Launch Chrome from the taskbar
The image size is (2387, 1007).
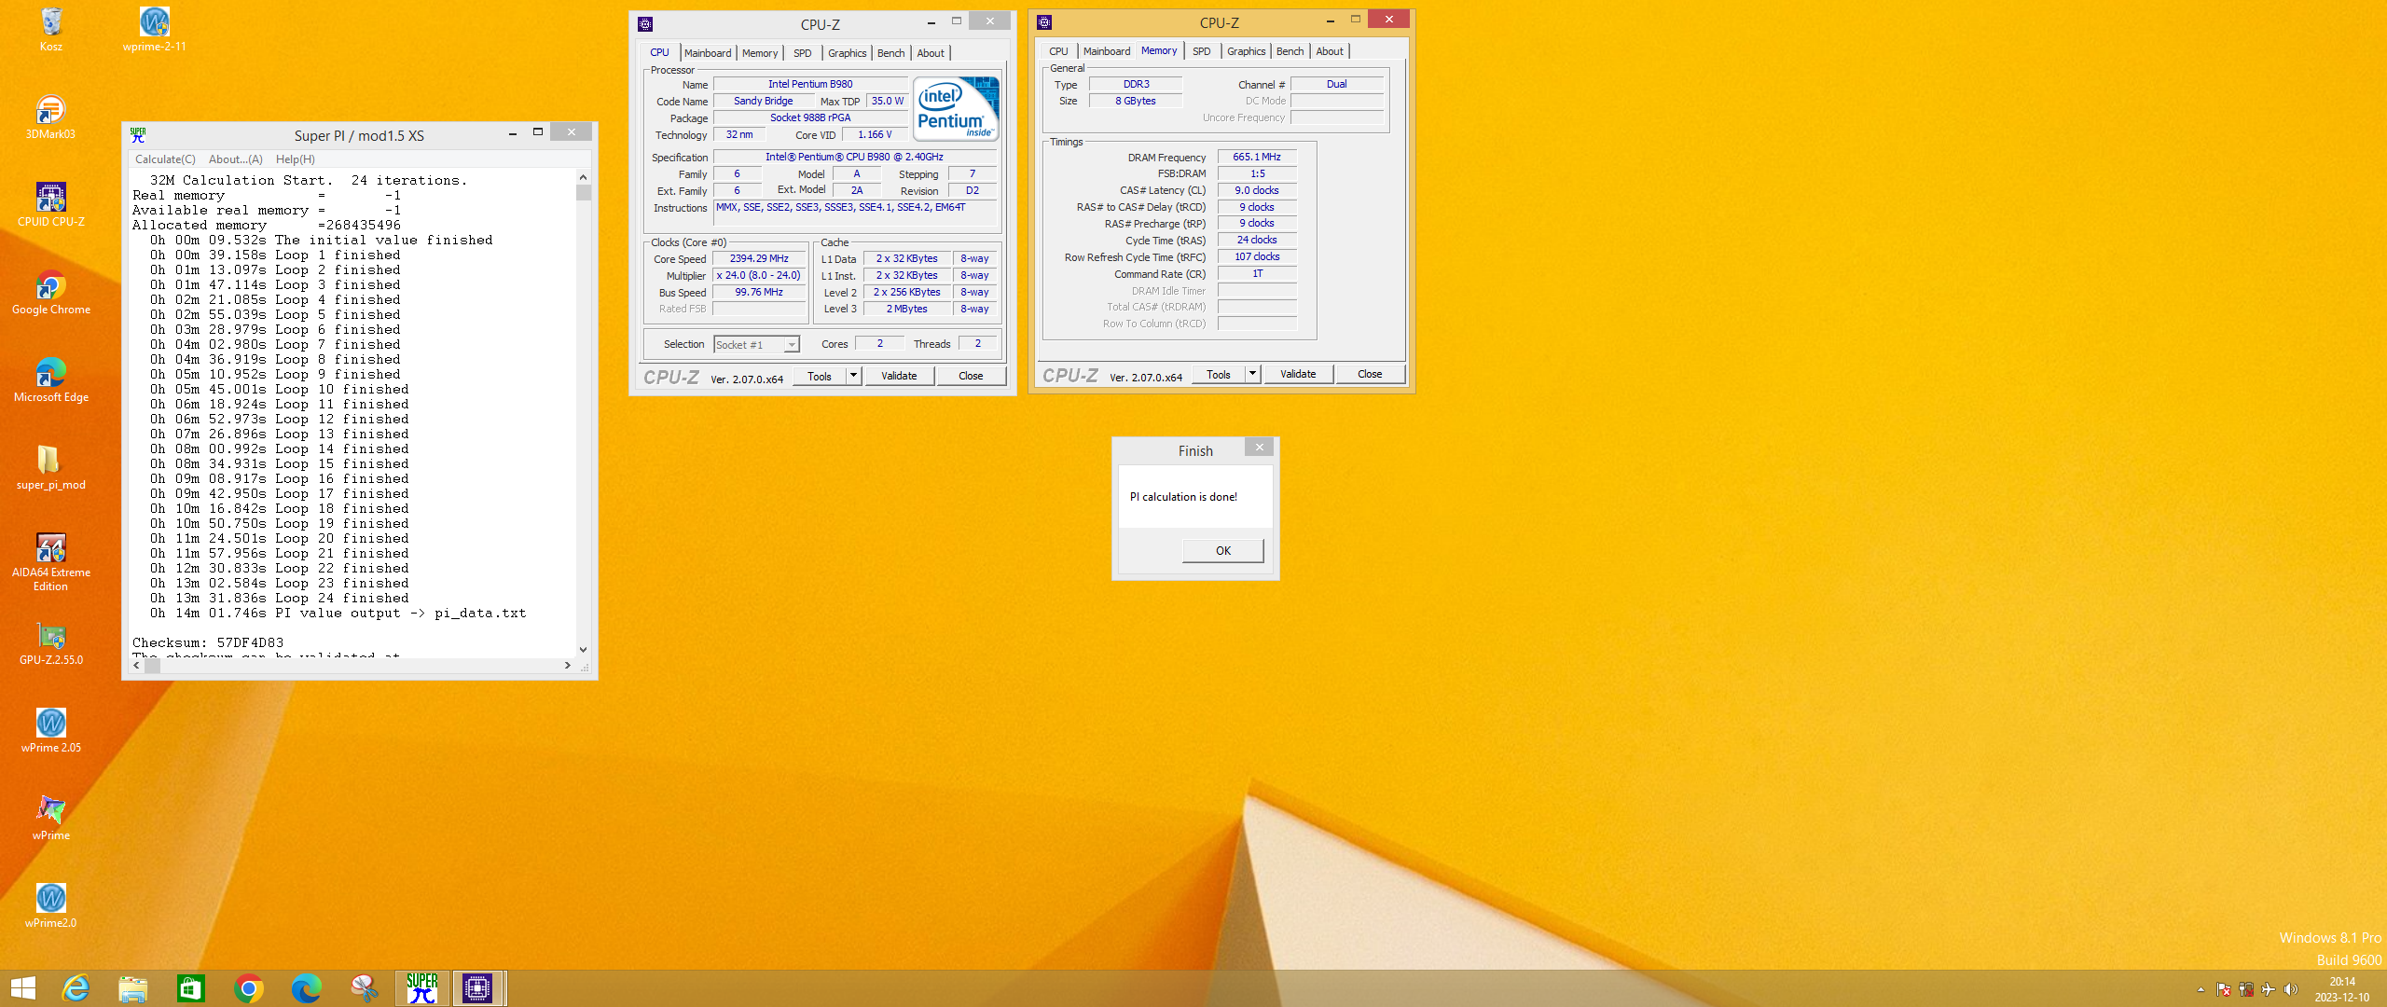[x=249, y=988]
